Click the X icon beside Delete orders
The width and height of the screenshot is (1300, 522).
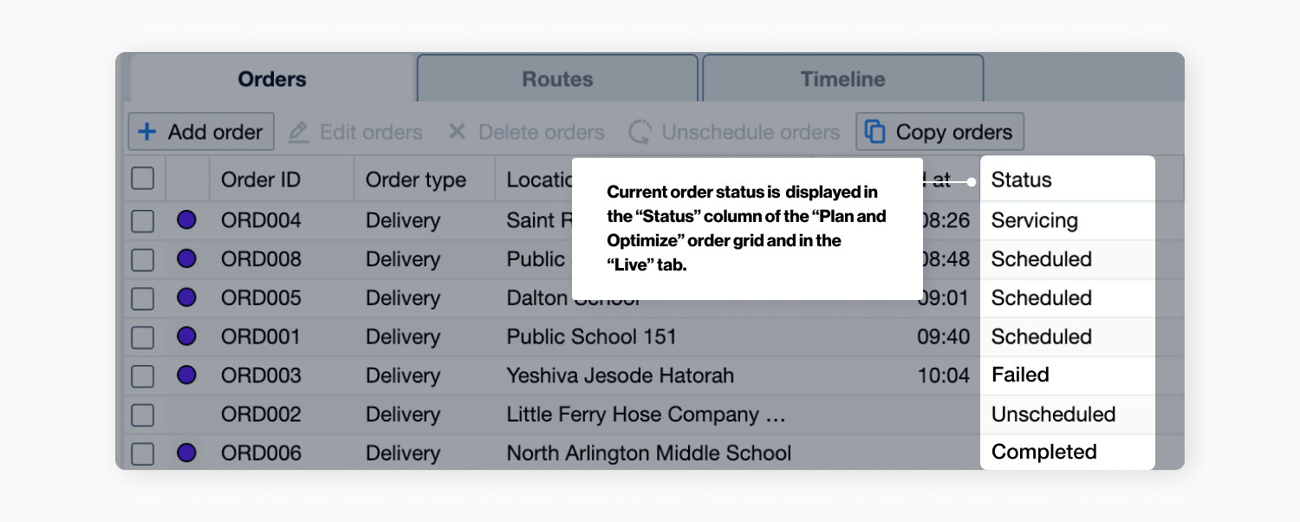click(x=457, y=132)
